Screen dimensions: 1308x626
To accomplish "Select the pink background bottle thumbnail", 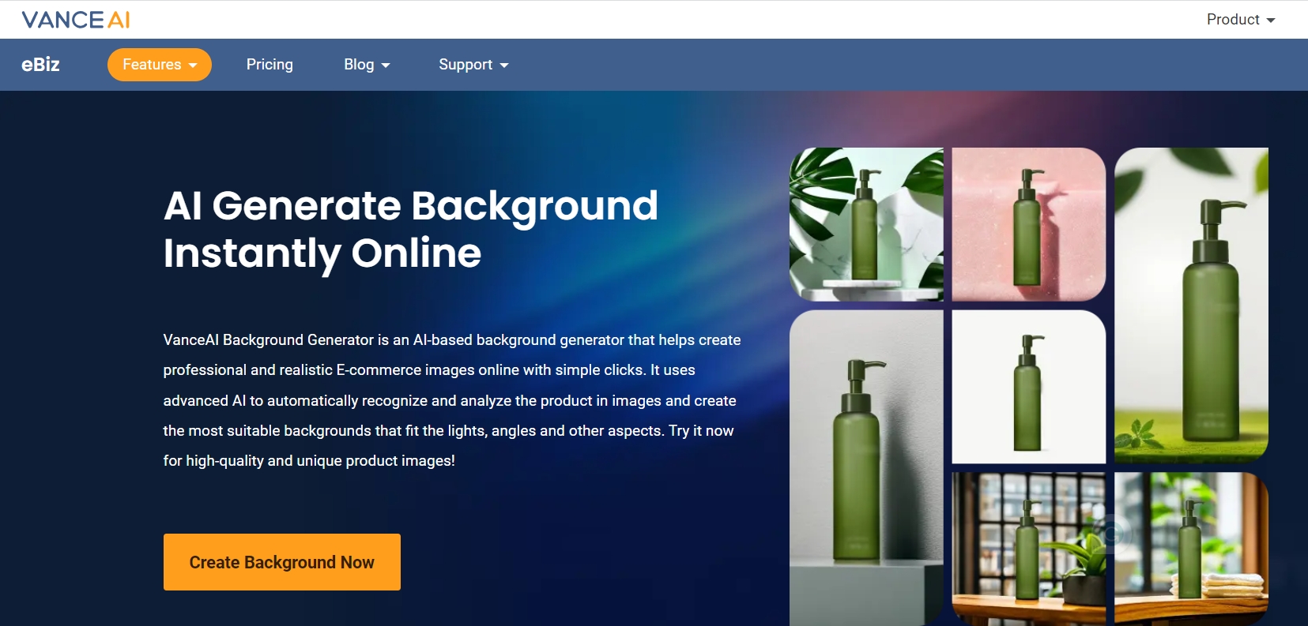I will coord(1029,224).
